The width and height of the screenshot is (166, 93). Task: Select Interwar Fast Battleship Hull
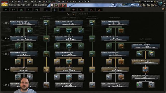69,38
